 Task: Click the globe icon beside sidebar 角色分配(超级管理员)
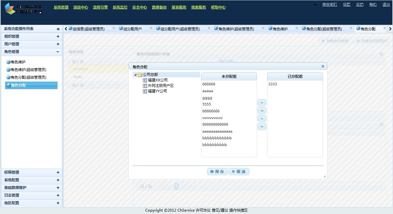point(8,77)
